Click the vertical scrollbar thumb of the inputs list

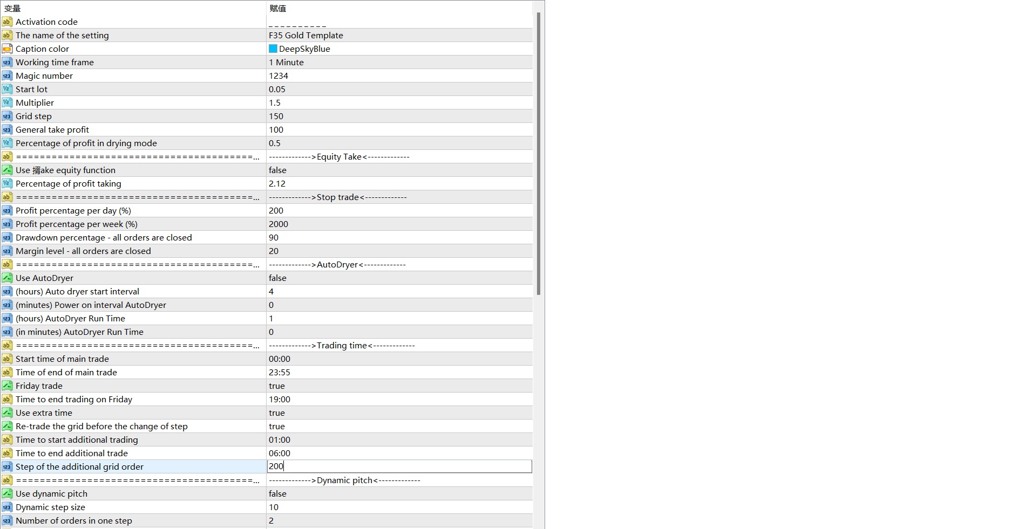click(539, 154)
